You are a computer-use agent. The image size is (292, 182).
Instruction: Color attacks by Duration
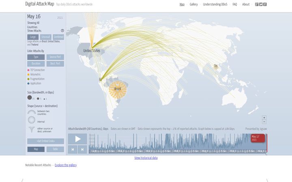point(36,64)
